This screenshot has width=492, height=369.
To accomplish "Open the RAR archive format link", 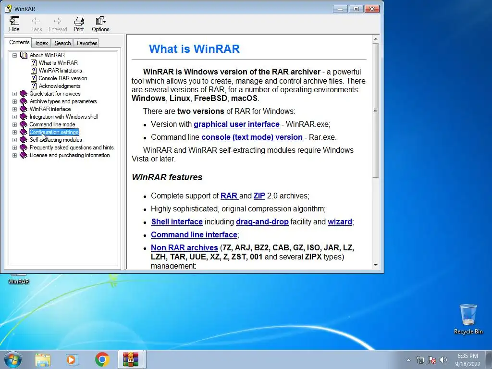I will [x=229, y=196].
